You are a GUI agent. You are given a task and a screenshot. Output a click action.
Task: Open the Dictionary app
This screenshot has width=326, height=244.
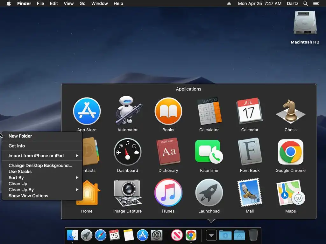[x=168, y=151]
